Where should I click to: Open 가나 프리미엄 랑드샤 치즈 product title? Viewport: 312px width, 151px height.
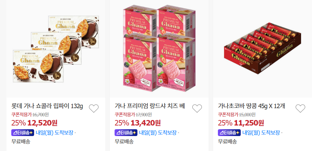pos(150,106)
